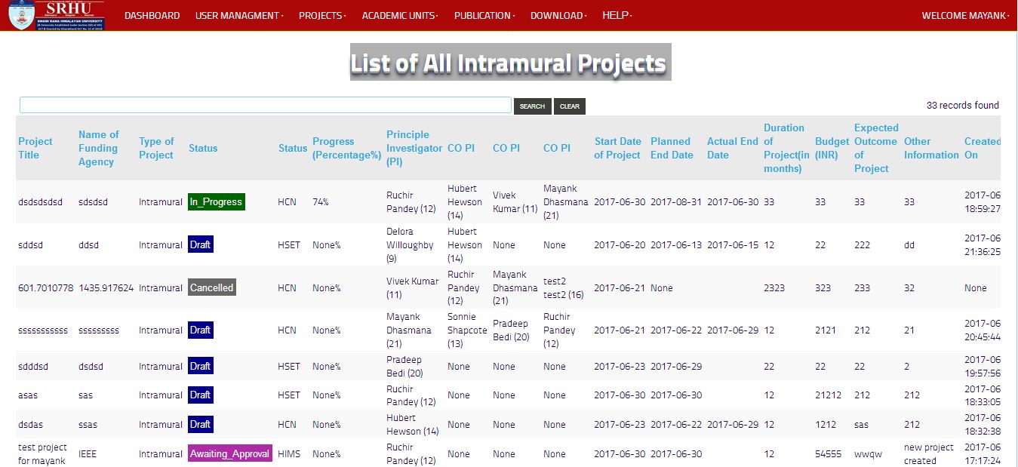The height and width of the screenshot is (467, 1018).
Task: Open the Download menu
Action: [558, 15]
